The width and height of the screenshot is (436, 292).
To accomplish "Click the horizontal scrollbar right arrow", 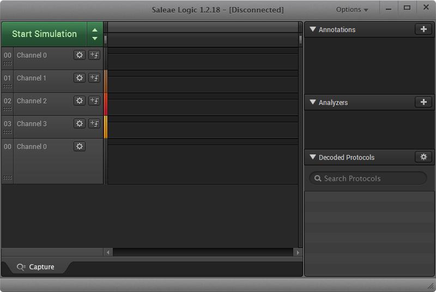I will [298, 252].
